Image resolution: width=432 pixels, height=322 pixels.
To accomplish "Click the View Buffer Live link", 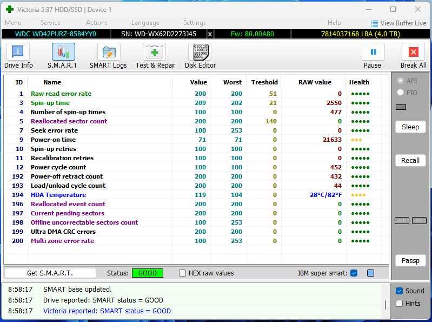I will click(x=403, y=23).
